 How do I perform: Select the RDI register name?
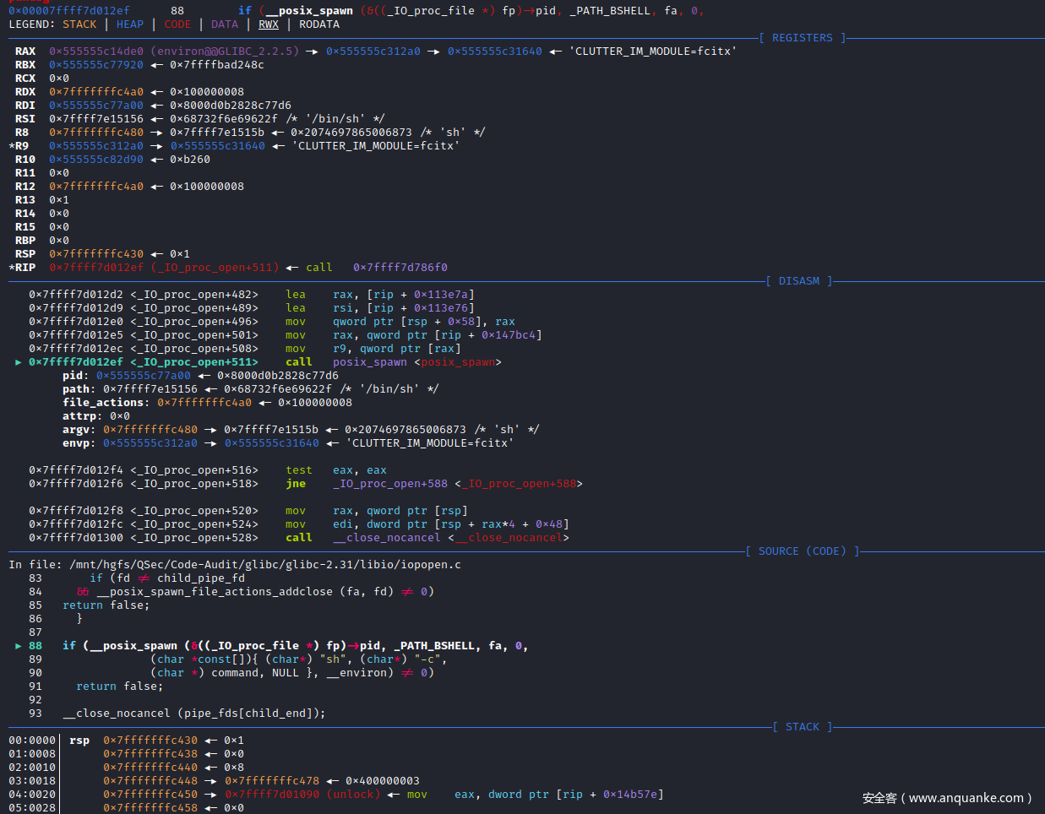[x=25, y=106]
